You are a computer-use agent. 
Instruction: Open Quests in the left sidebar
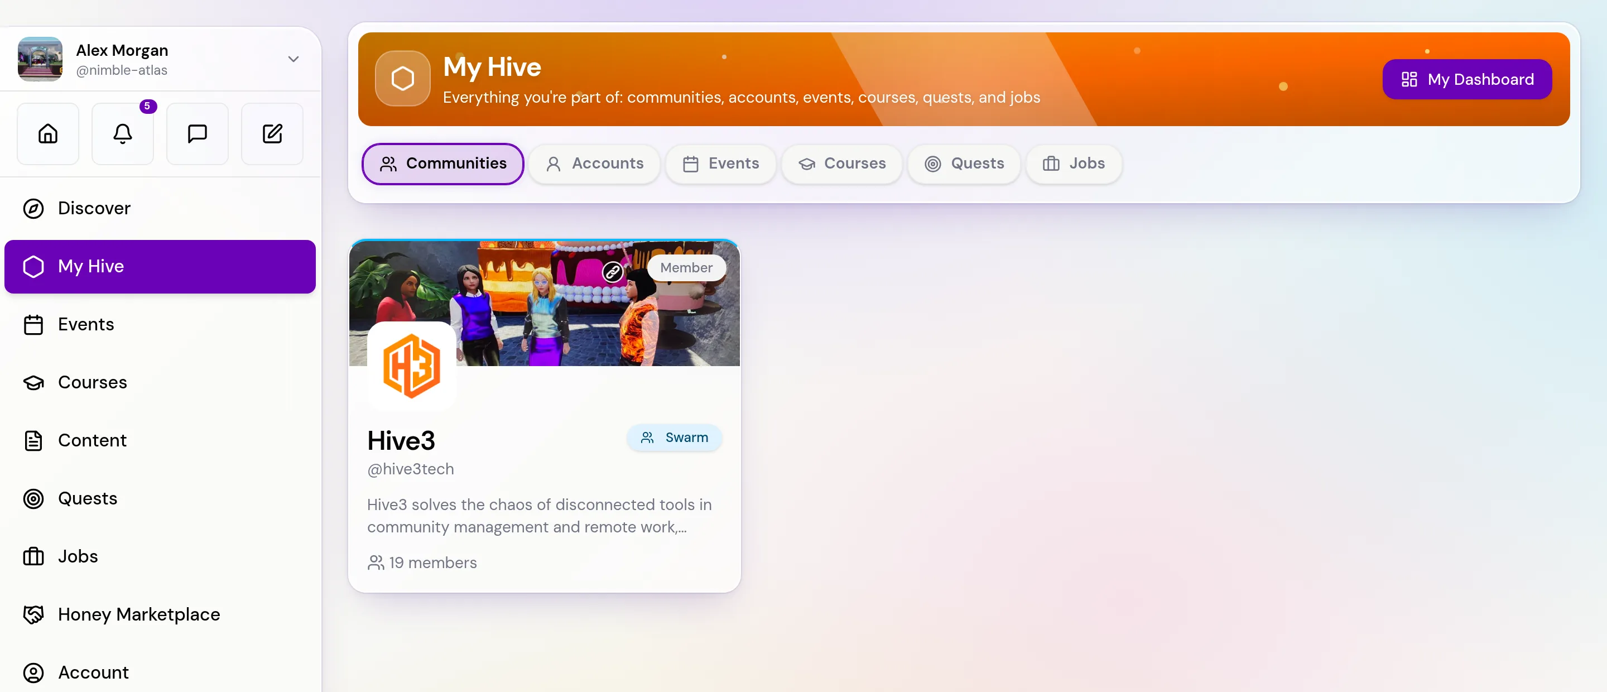coord(160,498)
